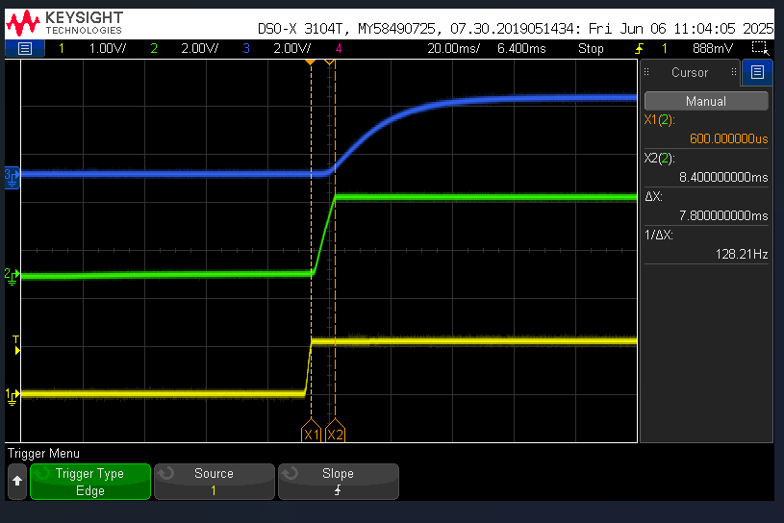Click the 1/ΔX reading 128.21Hz
Screen dimensions: 784x523
[742, 254]
